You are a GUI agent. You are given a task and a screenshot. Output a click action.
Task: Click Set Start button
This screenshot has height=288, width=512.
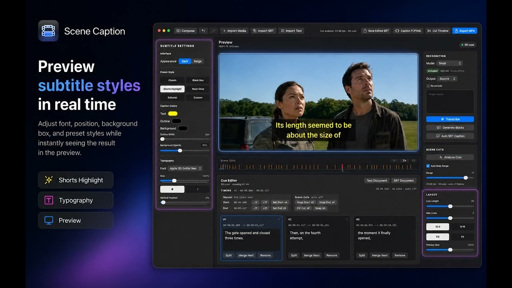pos(280,202)
